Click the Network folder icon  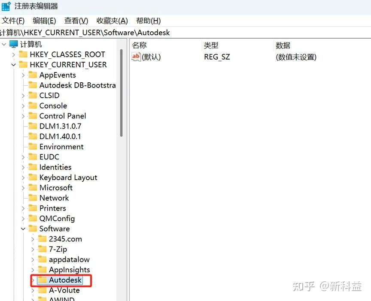[x=33, y=198]
